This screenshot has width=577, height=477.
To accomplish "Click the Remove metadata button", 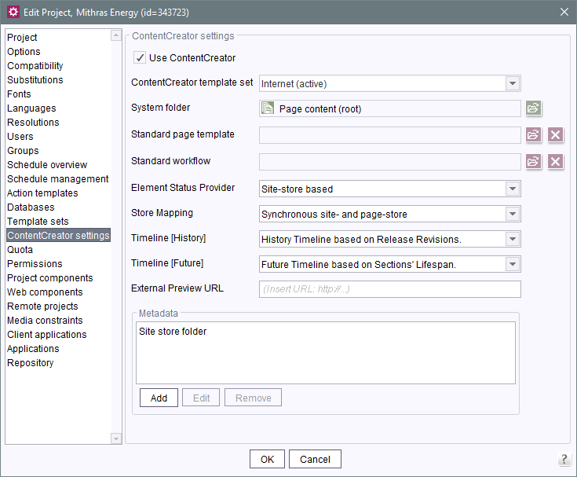I will click(x=253, y=398).
